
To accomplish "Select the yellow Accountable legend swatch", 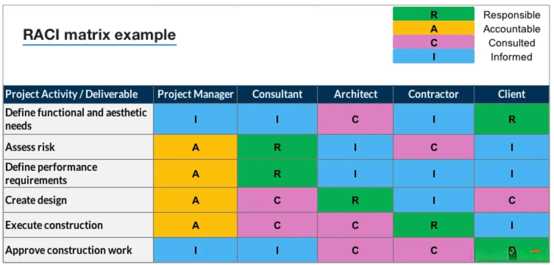I will 433,28.
